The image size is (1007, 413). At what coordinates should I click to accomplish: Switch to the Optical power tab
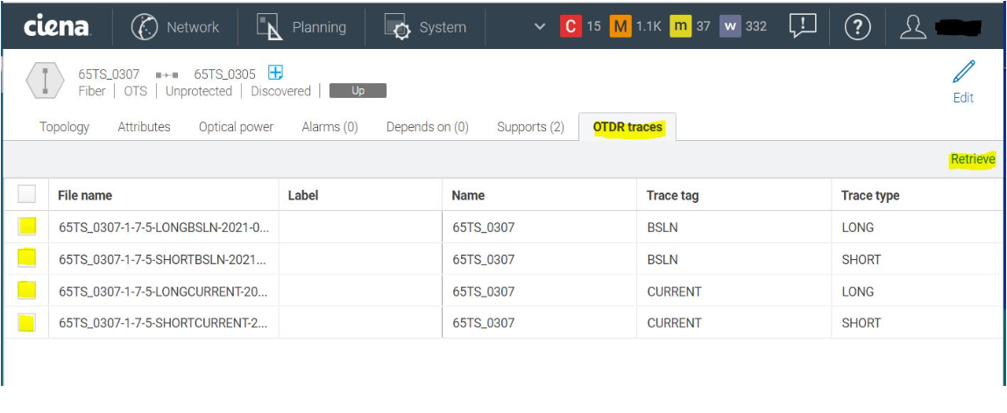click(236, 127)
